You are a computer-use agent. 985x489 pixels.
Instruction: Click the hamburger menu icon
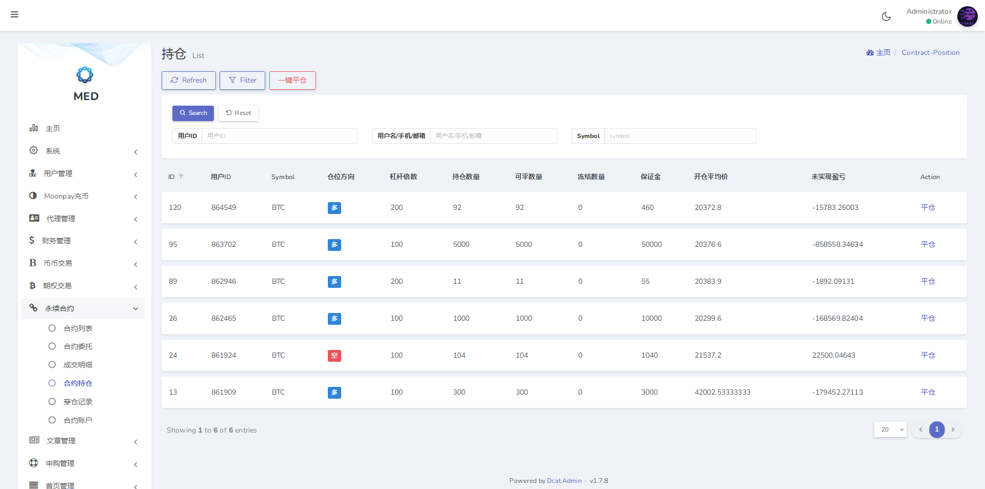(14, 14)
